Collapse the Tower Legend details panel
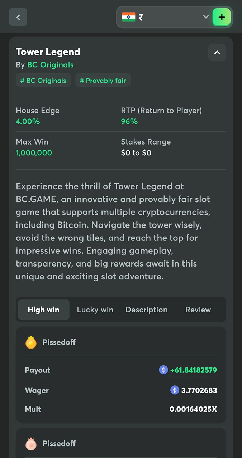The height and width of the screenshot is (458, 242). coord(217,52)
